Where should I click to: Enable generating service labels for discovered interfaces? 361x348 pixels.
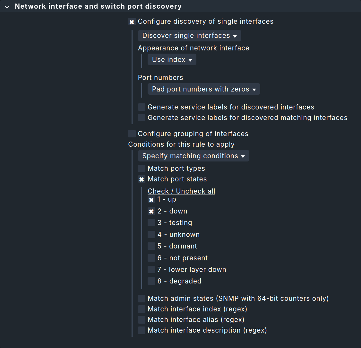pos(142,107)
